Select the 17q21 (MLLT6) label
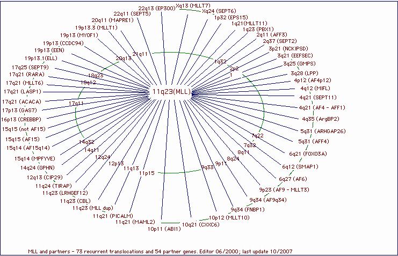 coord(25,83)
